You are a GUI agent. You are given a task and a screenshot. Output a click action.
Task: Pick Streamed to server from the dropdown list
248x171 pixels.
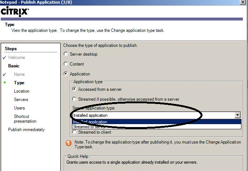[x=157, y=127]
